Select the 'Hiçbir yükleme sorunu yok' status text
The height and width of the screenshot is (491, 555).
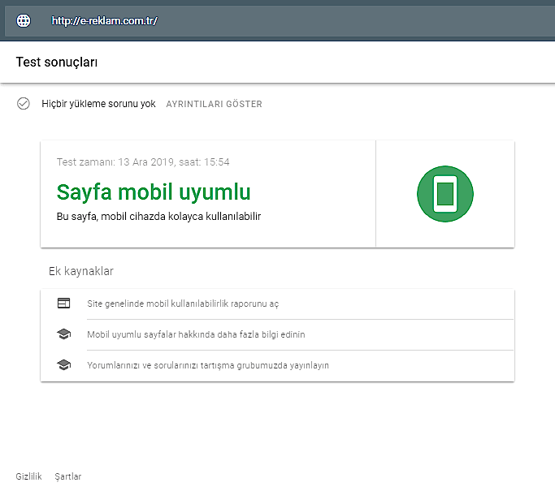pyautogui.click(x=98, y=105)
